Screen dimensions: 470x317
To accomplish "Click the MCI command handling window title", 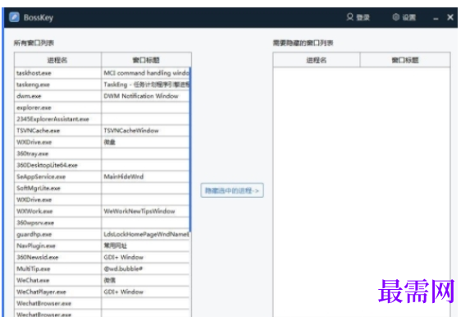I will coord(146,73).
